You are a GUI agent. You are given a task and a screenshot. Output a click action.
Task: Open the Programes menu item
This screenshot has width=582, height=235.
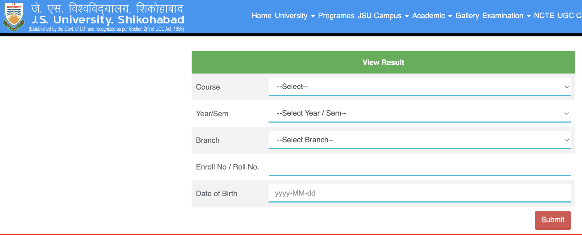(x=336, y=16)
